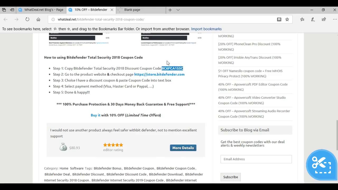
Task: Click the Bitdefender Discount tag
Action: [88, 174]
